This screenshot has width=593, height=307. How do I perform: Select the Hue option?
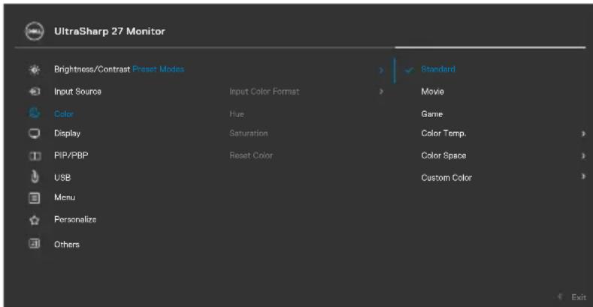point(237,114)
